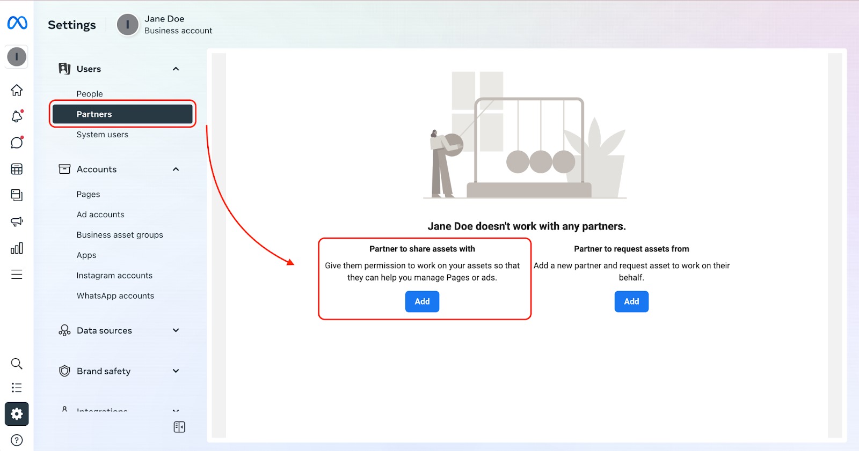
Task: Click Add under Partner to request assets from
Action: point(631,301)
